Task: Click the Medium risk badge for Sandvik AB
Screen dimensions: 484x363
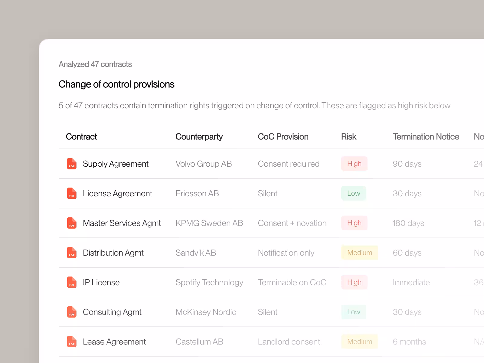Action: (x=360, y=253)
